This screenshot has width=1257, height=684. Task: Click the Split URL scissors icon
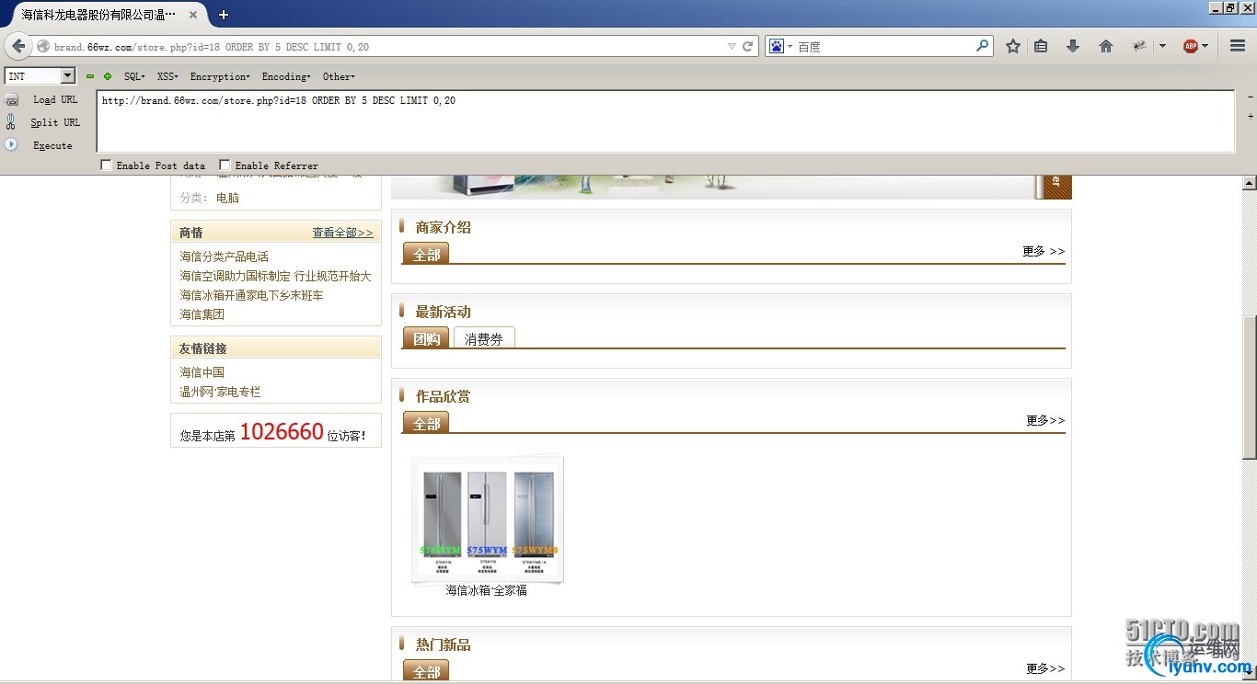11,121
